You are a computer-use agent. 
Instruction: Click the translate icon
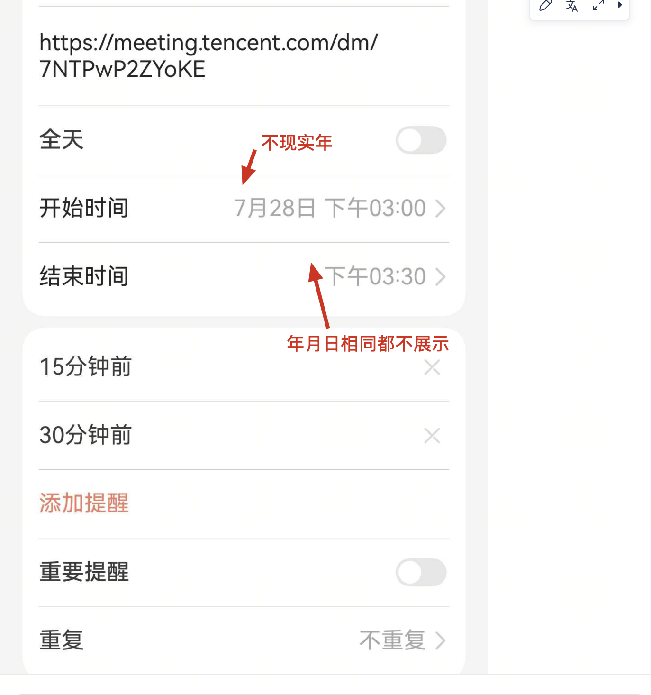click(572, 6)
